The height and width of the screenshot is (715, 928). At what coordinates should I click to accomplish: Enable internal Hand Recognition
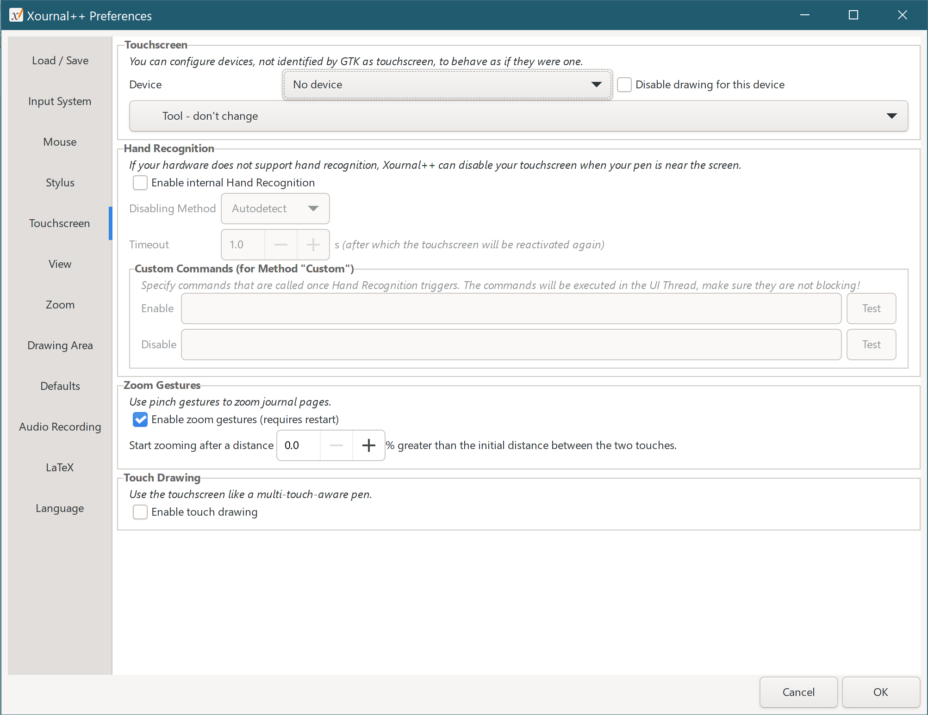point(140,183)
